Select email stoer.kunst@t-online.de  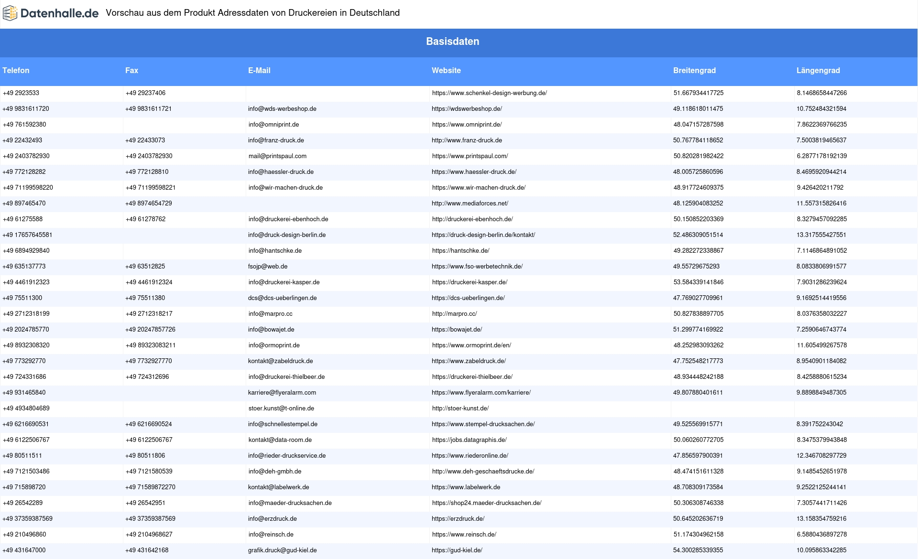tap(281, 408)
